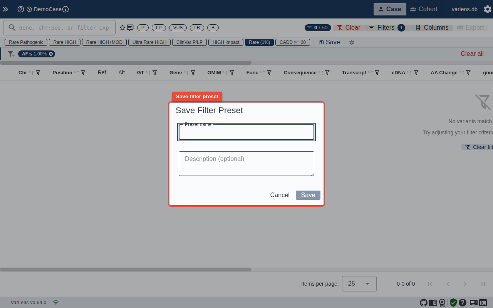Open the Gene column filter dropdown
Viewport: 493px width, 308px height.
click(x=193, y=72)
